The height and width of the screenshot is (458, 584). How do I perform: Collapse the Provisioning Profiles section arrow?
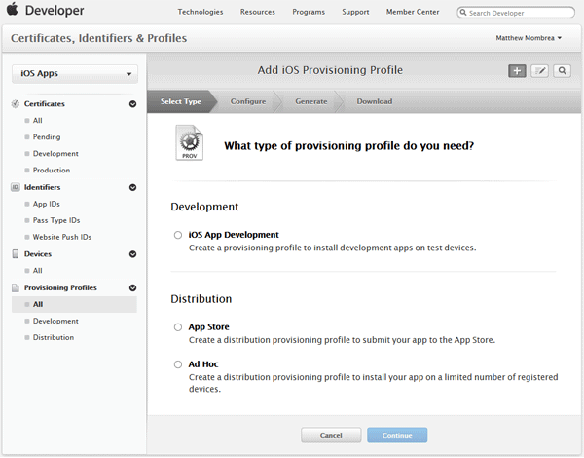132,287
